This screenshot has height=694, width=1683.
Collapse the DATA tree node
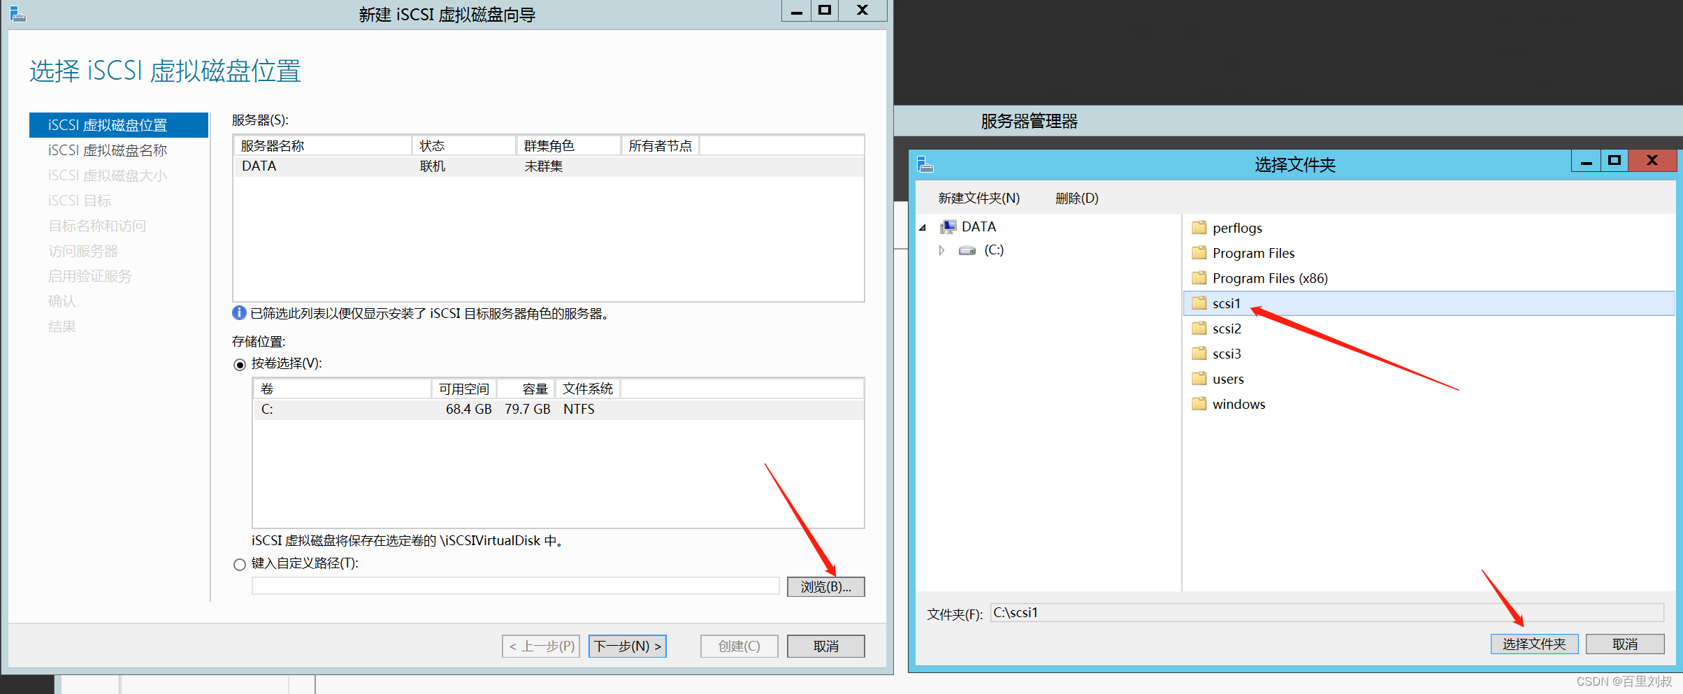point(923,227)
